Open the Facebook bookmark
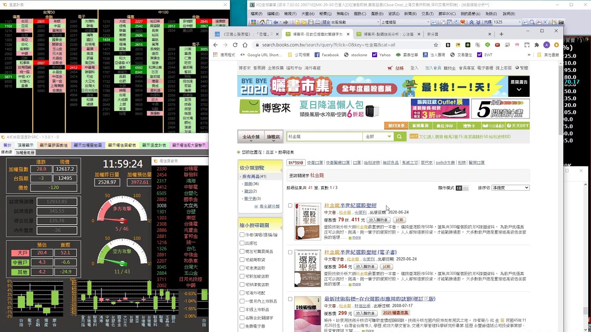This screenshot has height=332, width=591. (x=326, y=55)
